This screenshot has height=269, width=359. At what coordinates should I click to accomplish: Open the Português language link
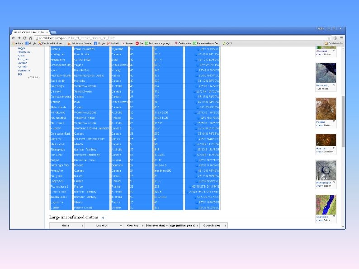pos(23,59)
